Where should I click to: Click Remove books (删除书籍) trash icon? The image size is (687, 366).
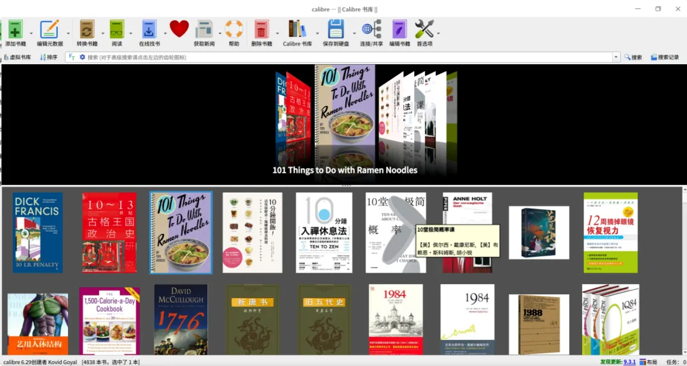pyautogui.click(x=261, y=29)
